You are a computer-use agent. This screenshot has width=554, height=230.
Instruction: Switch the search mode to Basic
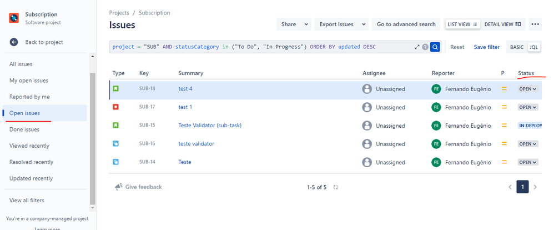click(x=517, y=47)
